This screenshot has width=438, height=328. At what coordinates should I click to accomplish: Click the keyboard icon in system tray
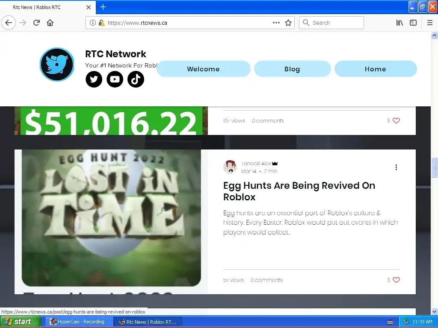tap(390, 322)
